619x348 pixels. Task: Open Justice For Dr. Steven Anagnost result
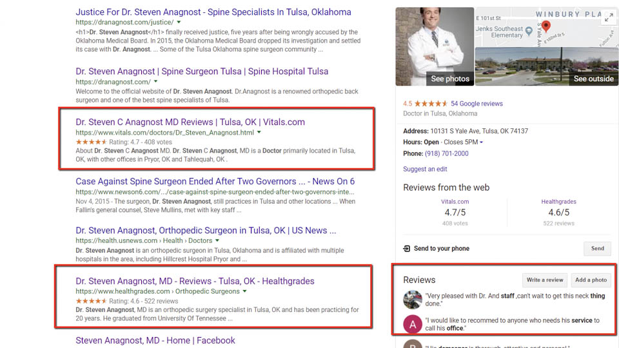click(x=213, y=12)
